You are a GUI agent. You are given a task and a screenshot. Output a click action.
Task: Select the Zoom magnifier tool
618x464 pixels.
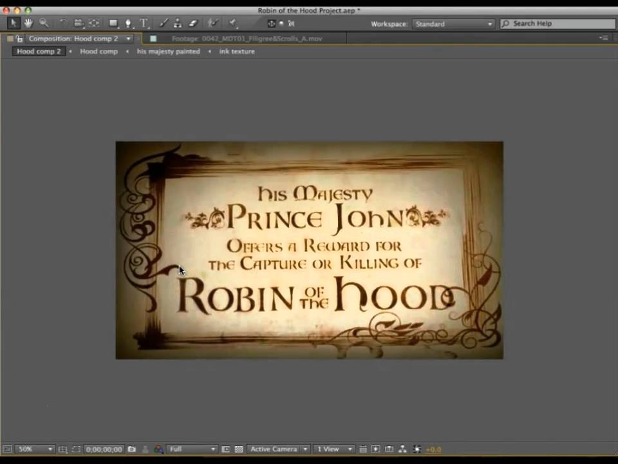[x=44, y=23]
